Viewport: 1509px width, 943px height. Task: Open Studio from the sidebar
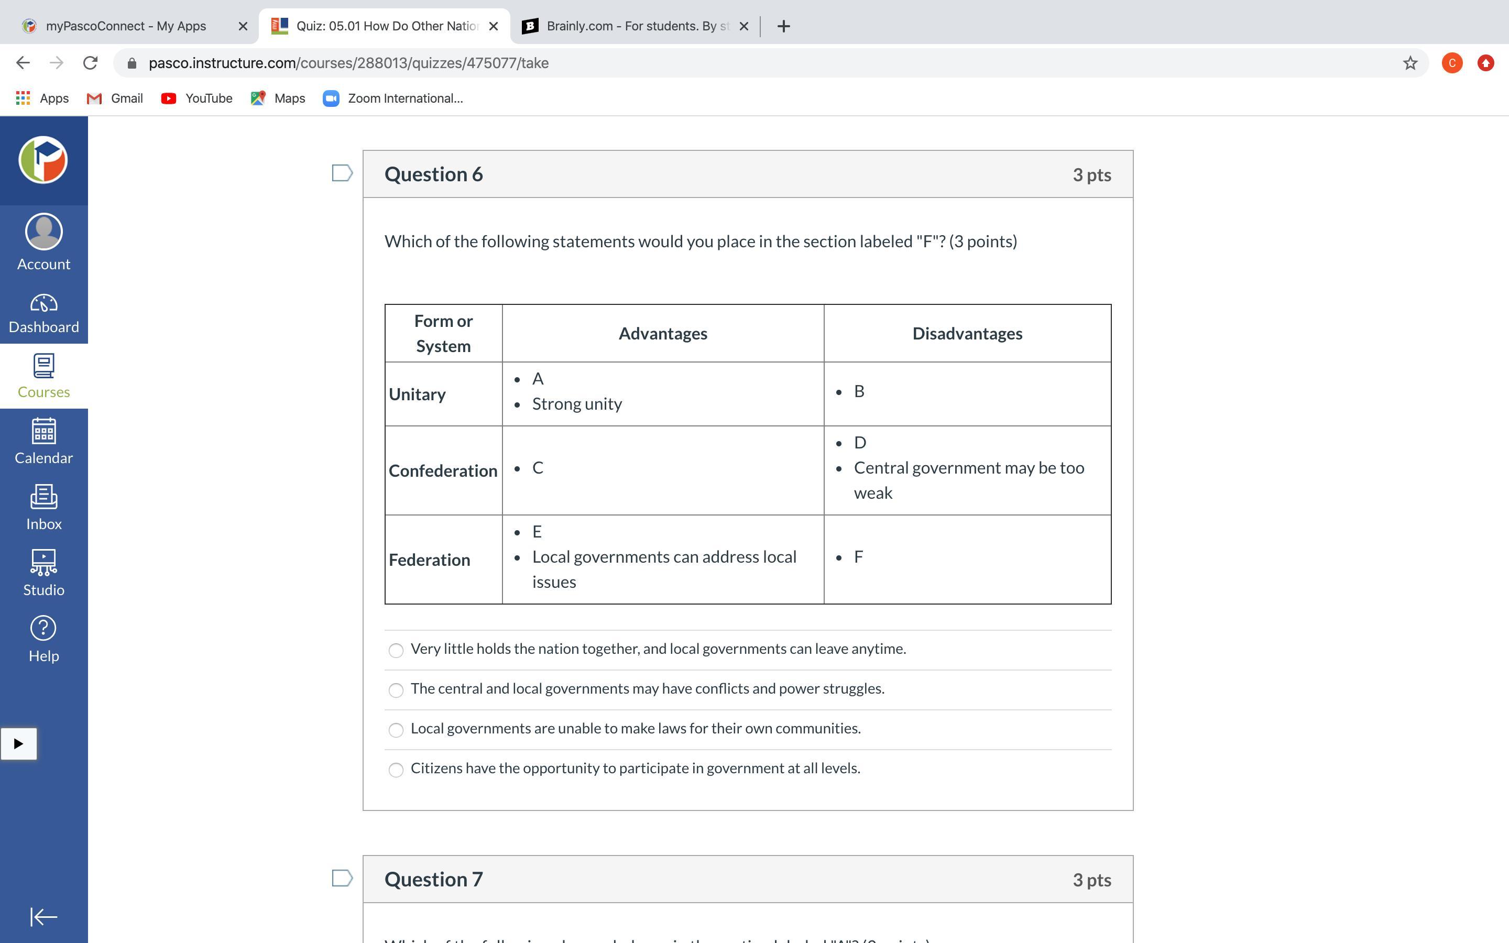click(x=43, y=573)
